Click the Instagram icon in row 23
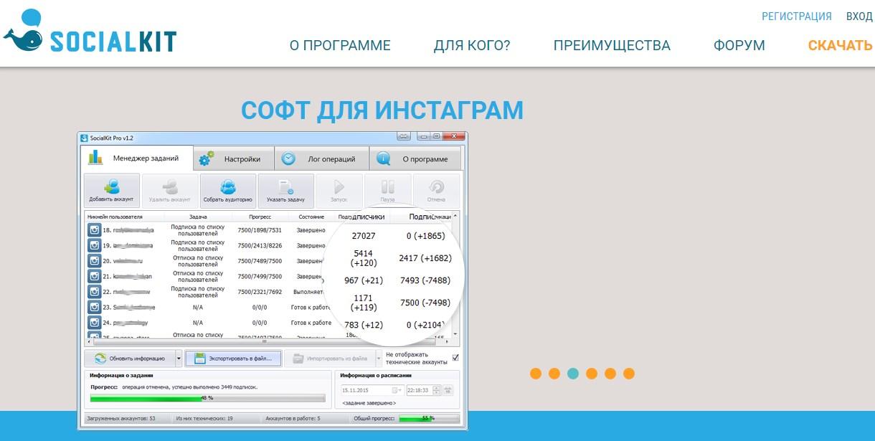 [94, 307]
